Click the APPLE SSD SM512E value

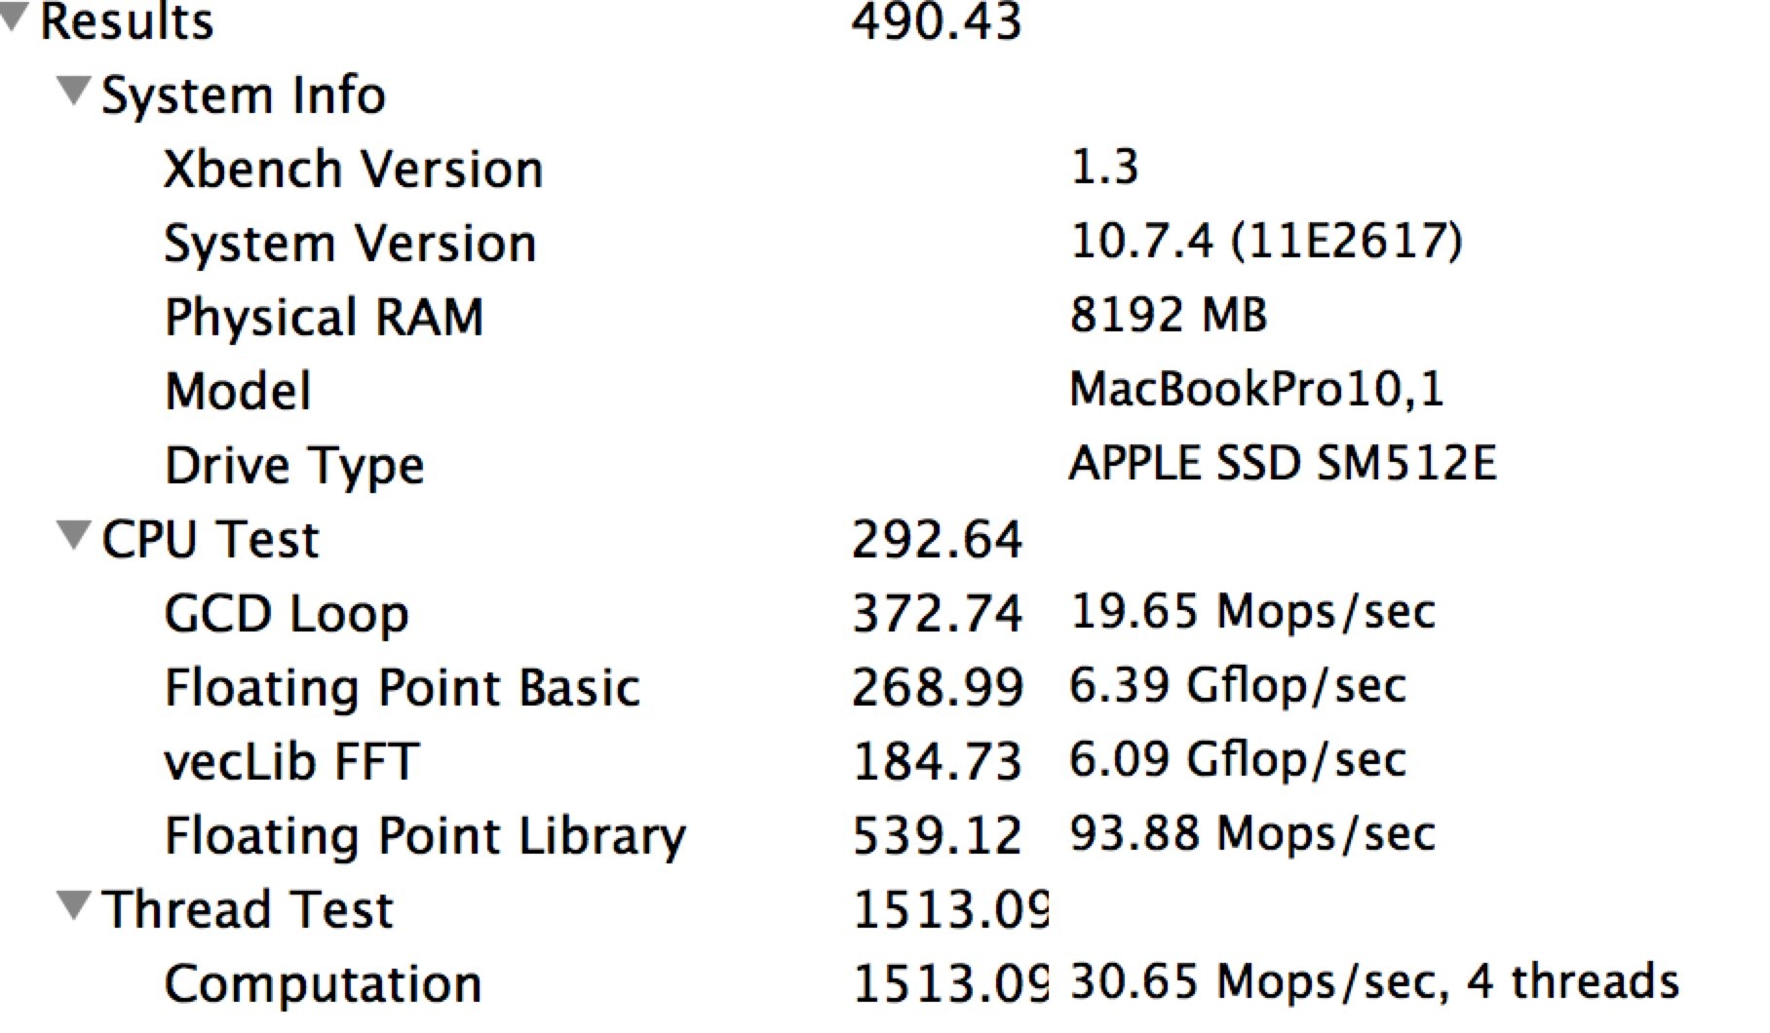[1282, 464]
